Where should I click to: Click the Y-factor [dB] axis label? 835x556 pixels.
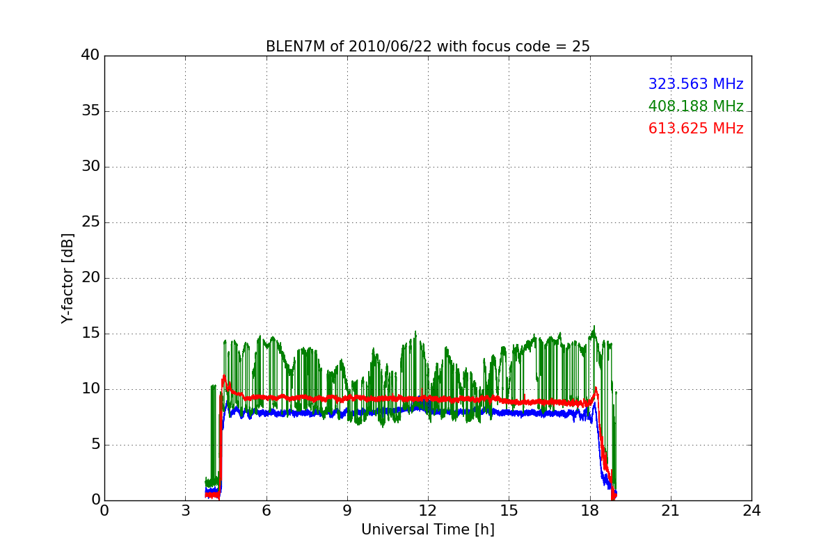67,278
